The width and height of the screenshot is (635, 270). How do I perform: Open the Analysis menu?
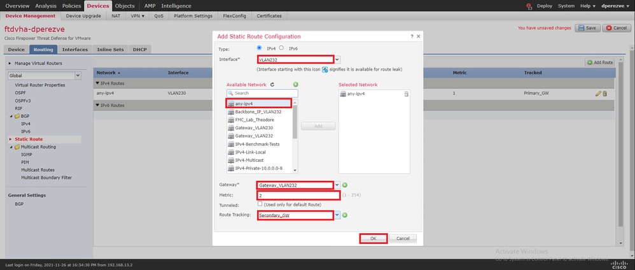(46, 6)
